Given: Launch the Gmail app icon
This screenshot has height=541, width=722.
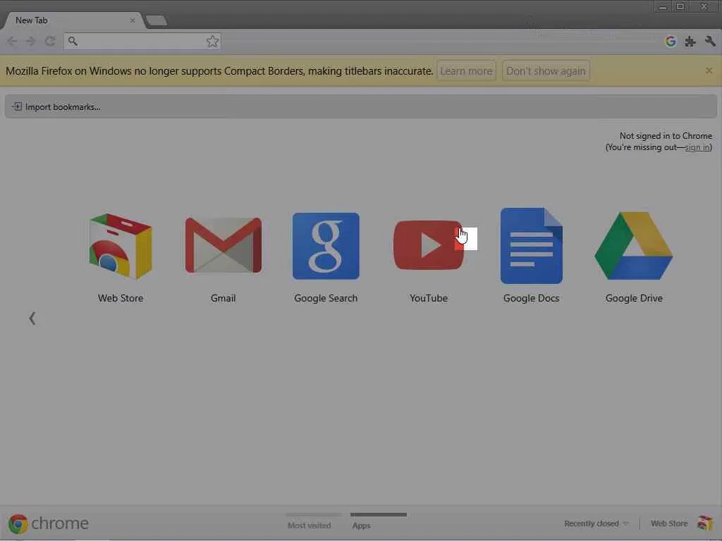Looking at the screenshot, I should click(x=224, y=245).
